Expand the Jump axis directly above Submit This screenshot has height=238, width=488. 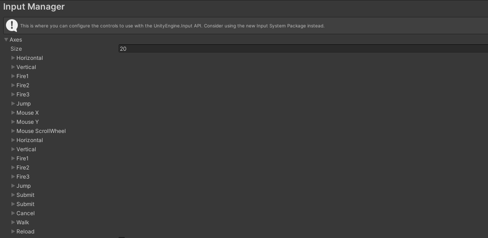click(13, 185)
